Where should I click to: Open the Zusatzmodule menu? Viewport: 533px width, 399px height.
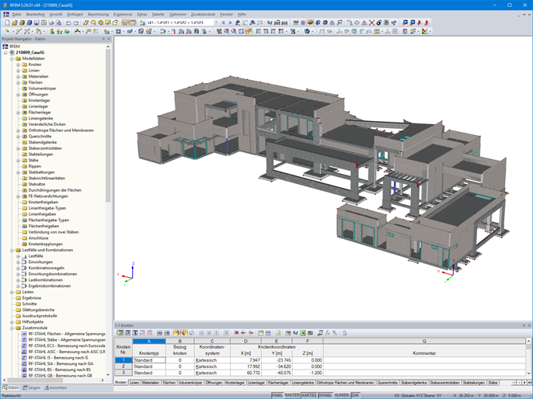click(203, 14)
